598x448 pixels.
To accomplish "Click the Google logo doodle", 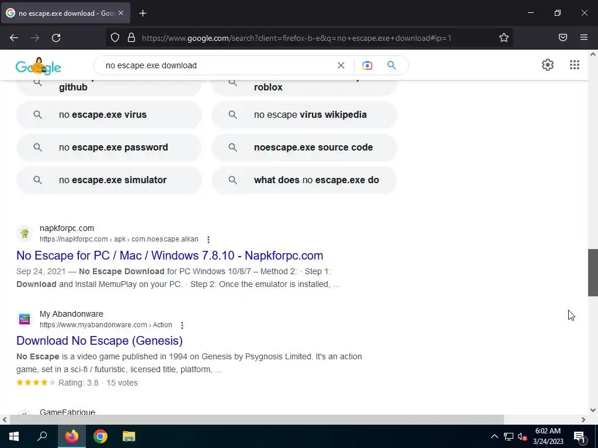I will click(x=38, y=66).
